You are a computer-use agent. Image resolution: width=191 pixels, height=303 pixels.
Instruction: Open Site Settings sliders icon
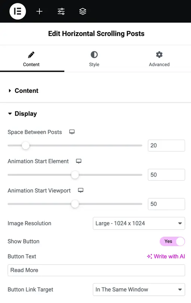point(61,11)
